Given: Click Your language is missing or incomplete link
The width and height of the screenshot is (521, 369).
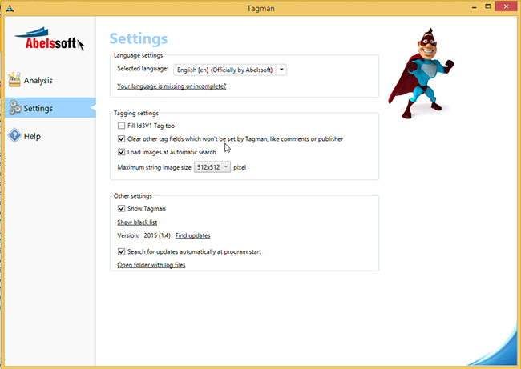Looking at the screenshot, I should pyautogui.click(x=172, y=86).
